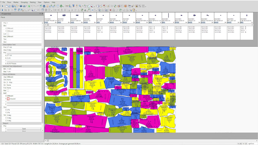Select the UNDER POCKET piece thumbnail
The width and height of the screenshot is (258, 145).
click(x=51, y=18)
